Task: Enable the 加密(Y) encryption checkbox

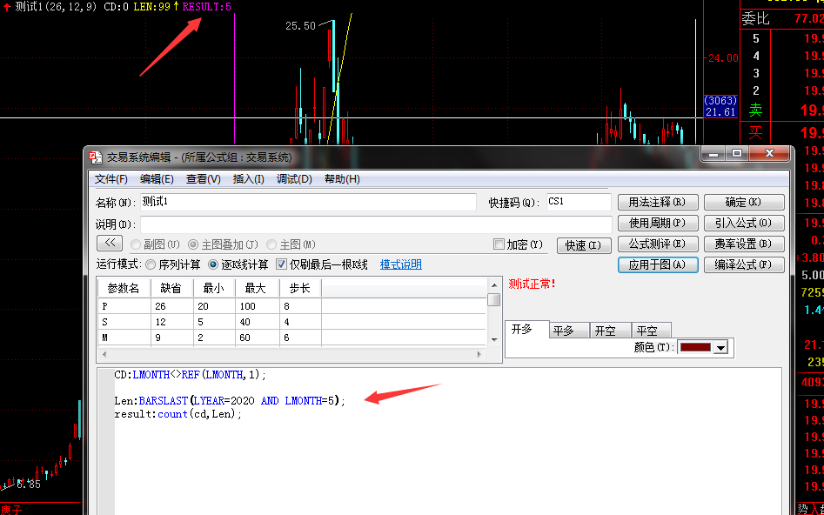Action: [x=499, y=244]
